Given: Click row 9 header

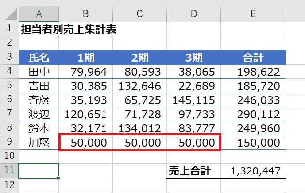Looking at the screenshot, I should coord(9,143).
